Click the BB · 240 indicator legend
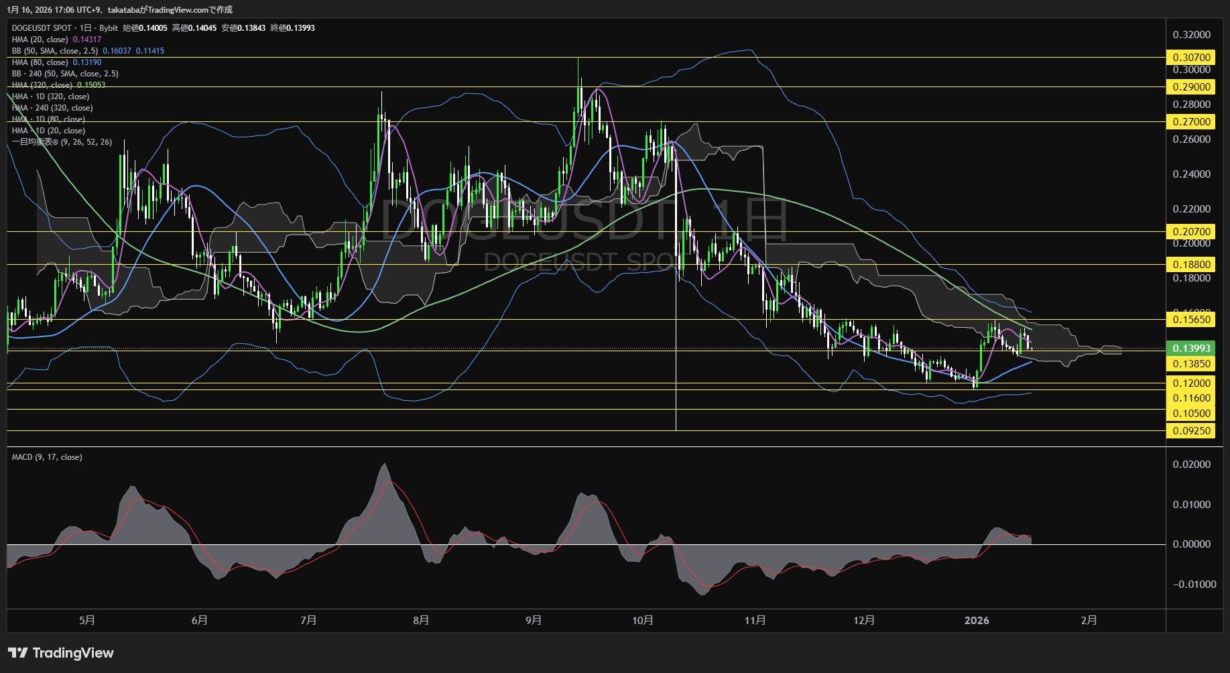The height and width of the screenshot is (673, 1230). (65, 74)
